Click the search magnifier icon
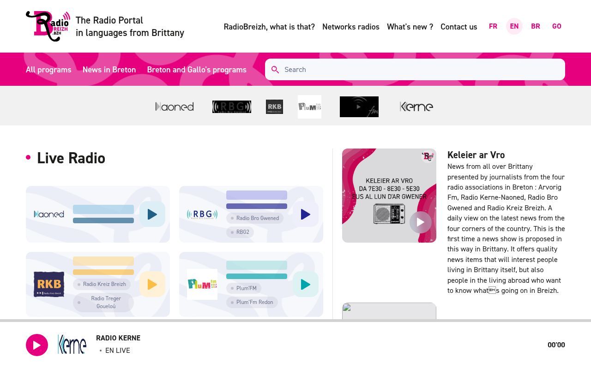This screenshot has width=591, height=369. click(x=275, y=70)
